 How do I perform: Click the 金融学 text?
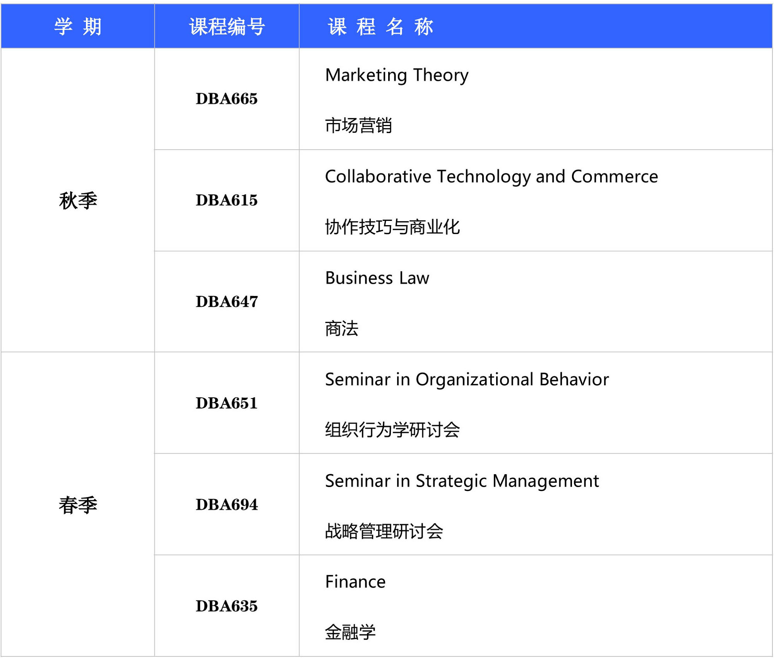point(350,632)
